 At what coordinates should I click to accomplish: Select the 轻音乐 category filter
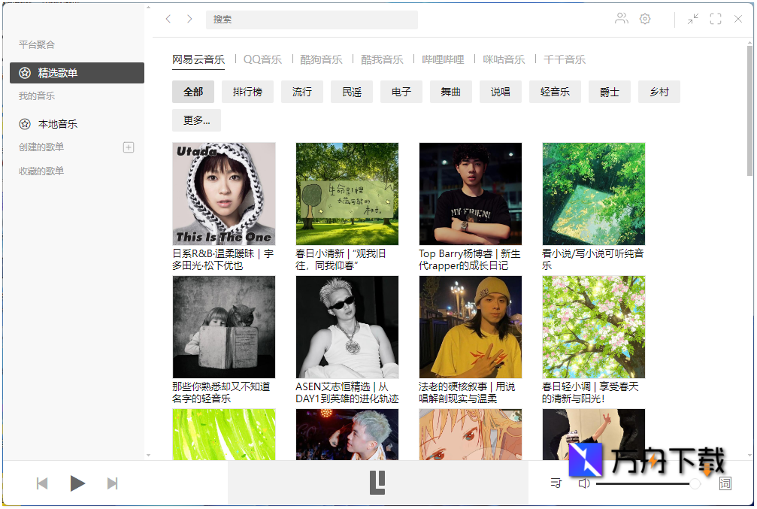pyautogui.click(x=556, y=92)
